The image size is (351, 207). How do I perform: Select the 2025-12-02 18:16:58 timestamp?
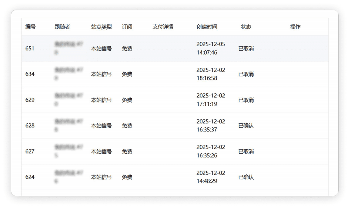click(210, 74)
